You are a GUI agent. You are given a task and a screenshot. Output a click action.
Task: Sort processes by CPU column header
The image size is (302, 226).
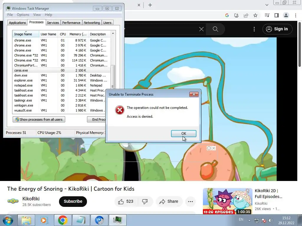coord(63,34)
